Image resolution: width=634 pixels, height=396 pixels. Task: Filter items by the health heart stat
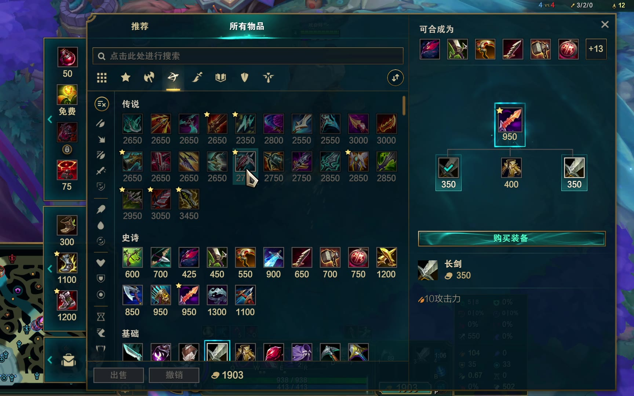pos(101,263)
